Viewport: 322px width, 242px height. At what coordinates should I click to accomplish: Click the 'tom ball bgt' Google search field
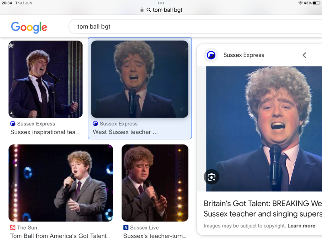point(195,27)
